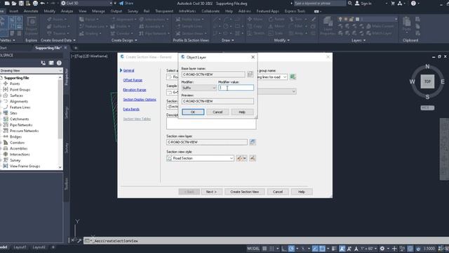Click the Plot printer icon in quick access toolbar
The height and width of the screenshot is (253, 449).
coord(35,4)
